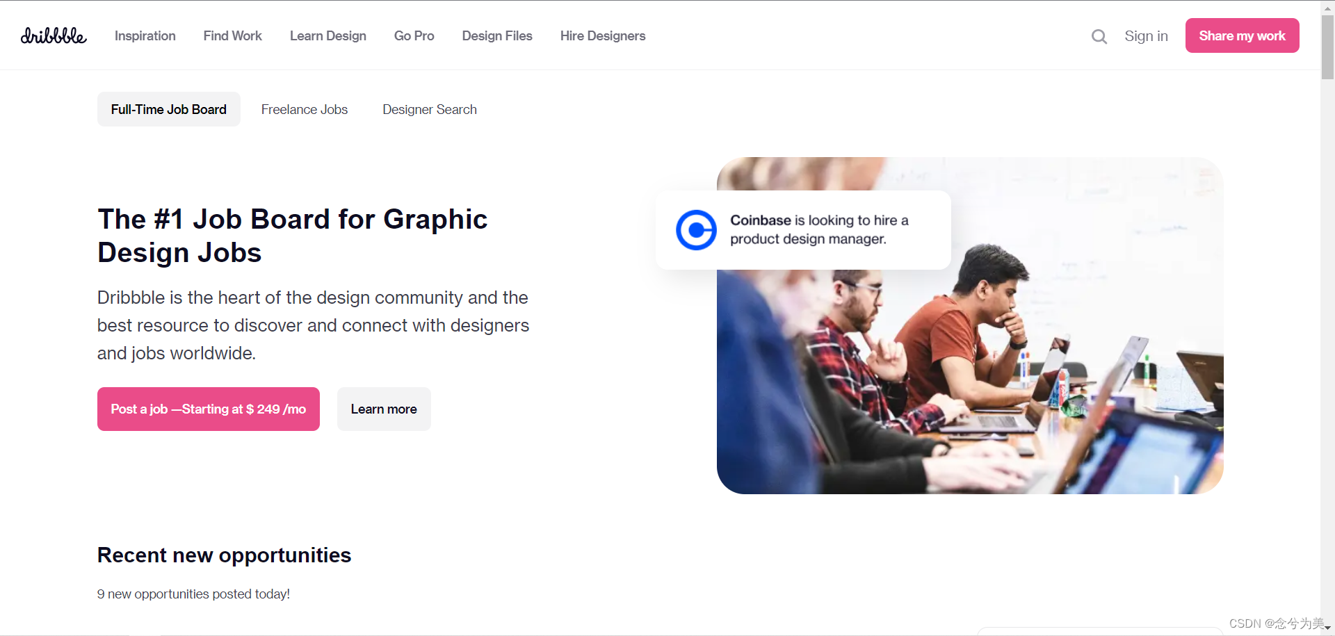1335x636 pixels.
Task: Click the Dribbble logo
Action: pos(54,35)
